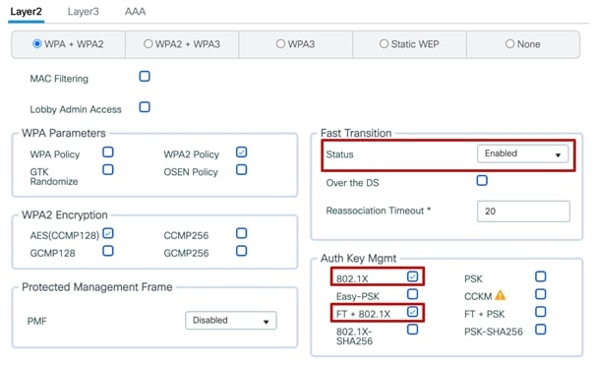This screenshot has height=365, width=593.
Task: Open the Layer3 tab
Action: [84, 12]
